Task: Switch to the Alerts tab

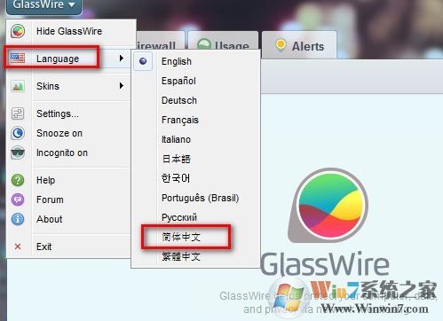Action: point(299,45)
